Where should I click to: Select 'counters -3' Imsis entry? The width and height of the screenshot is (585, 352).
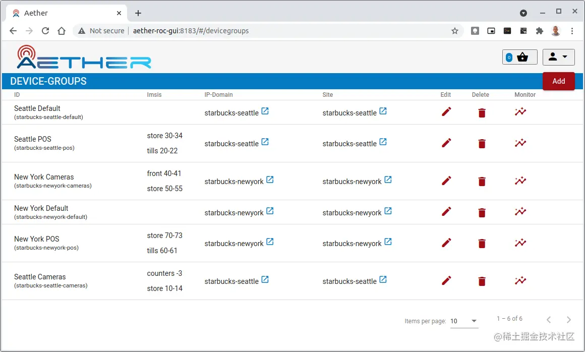pyautogui.click(x=164, y=273)
